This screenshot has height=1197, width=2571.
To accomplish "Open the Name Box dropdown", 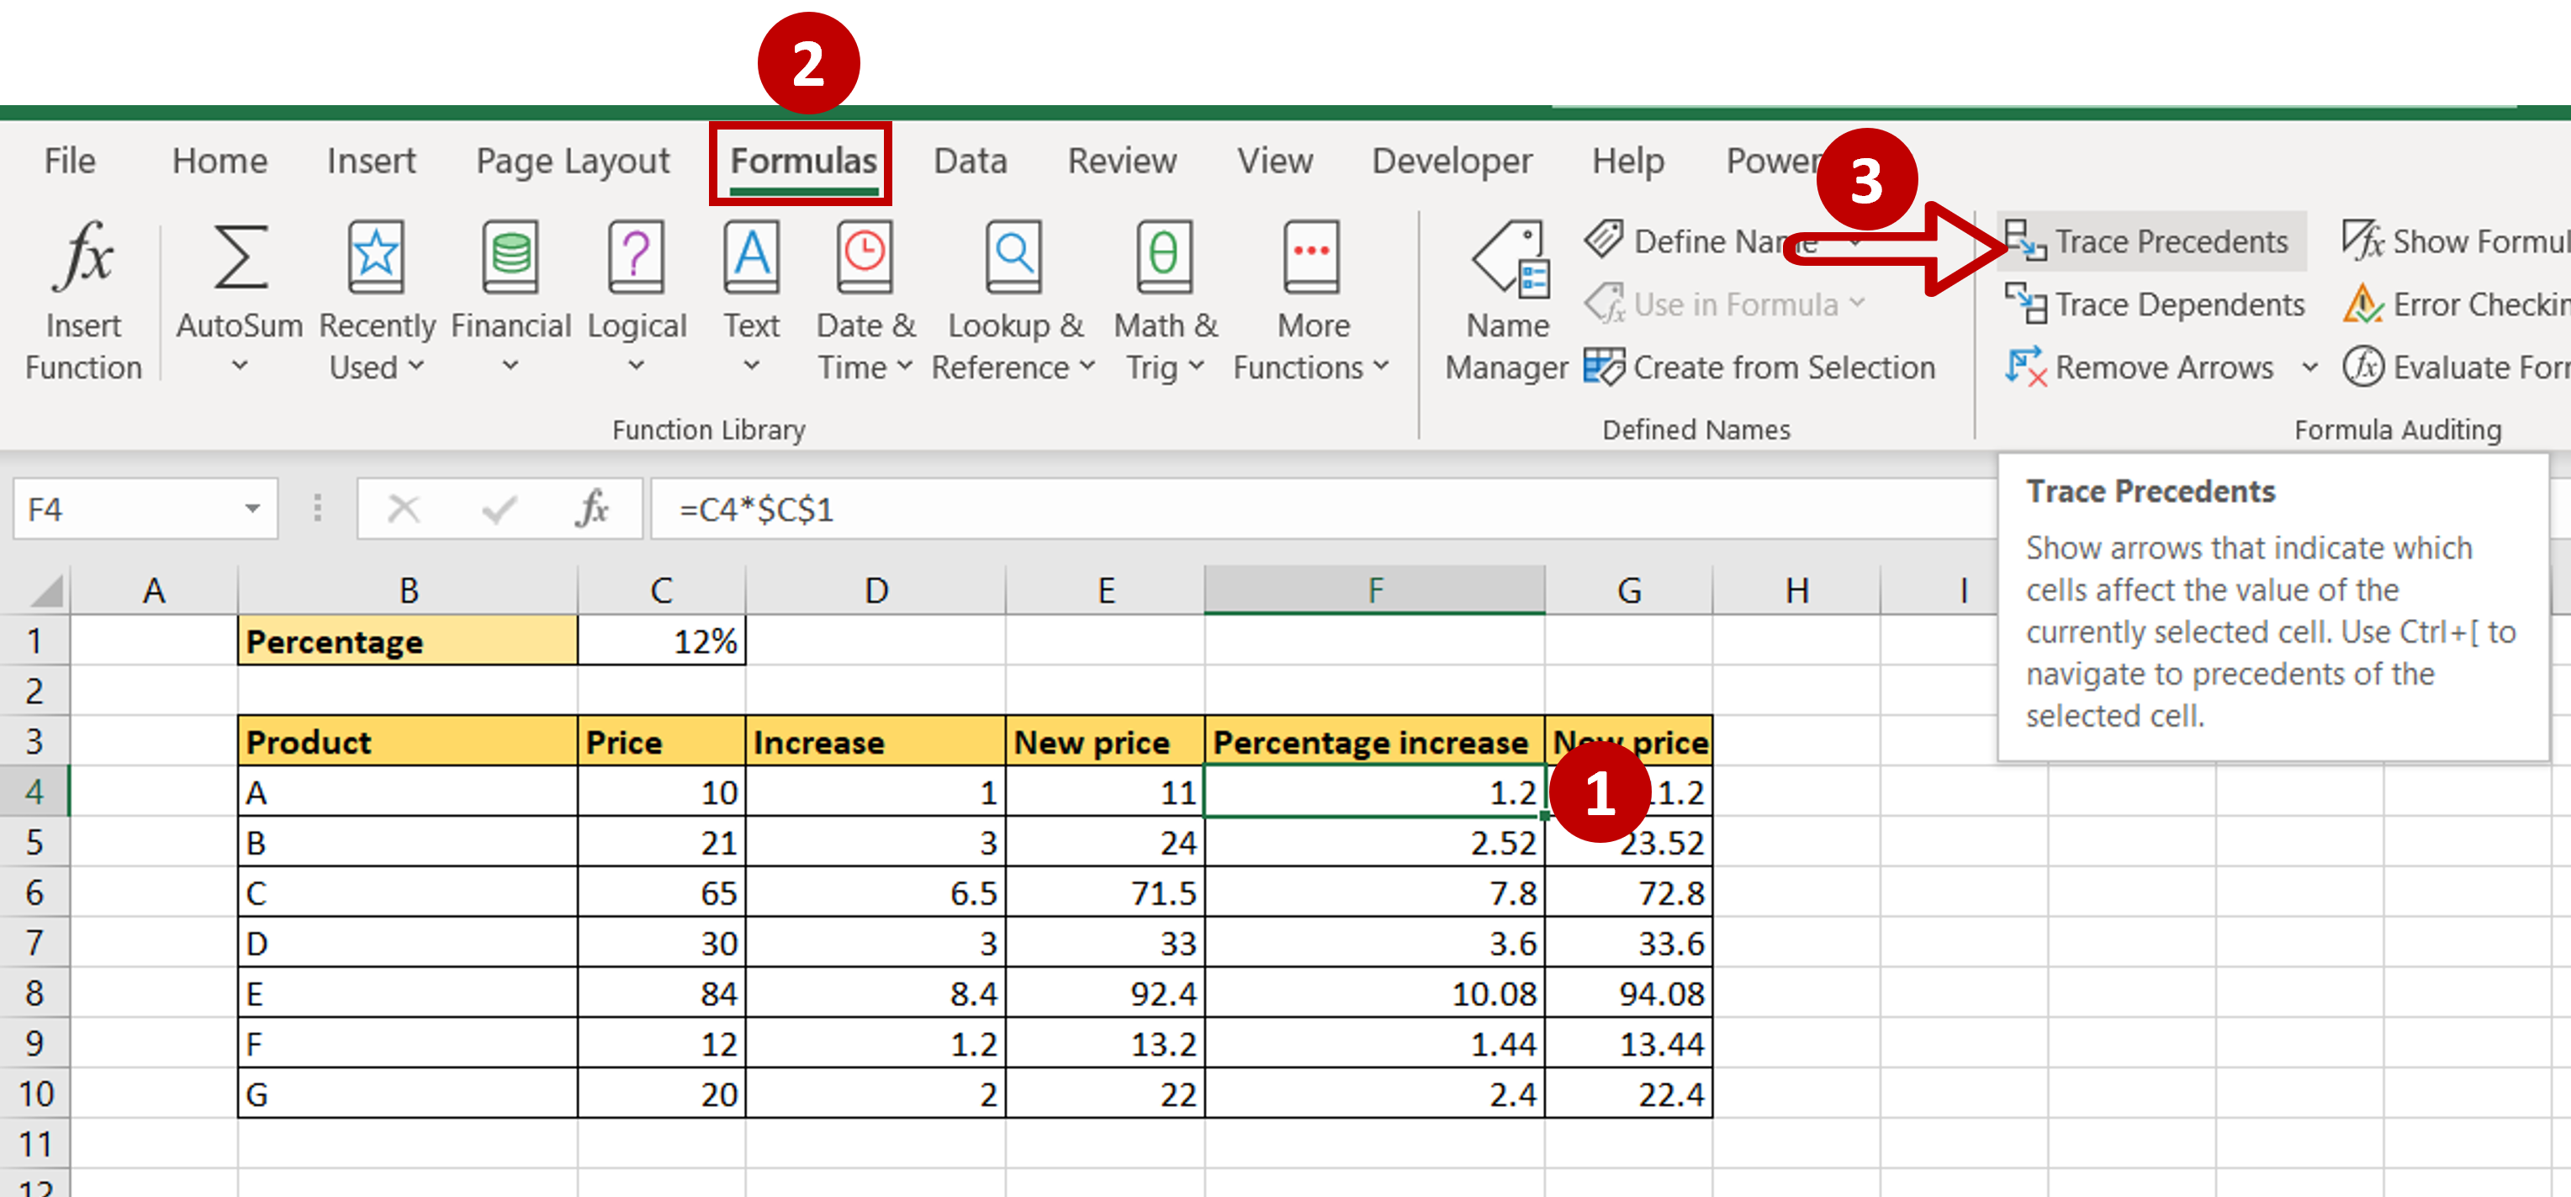I will coord(252,509).
